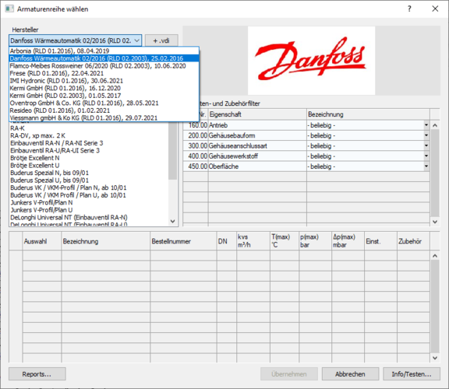The image size is (449, 389).
Task: Open the Oberfläche filter dropdown
Action: tap(426, 166)
